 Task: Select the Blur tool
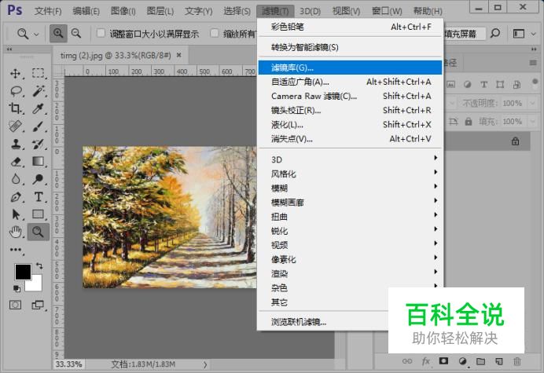(16, 179)
